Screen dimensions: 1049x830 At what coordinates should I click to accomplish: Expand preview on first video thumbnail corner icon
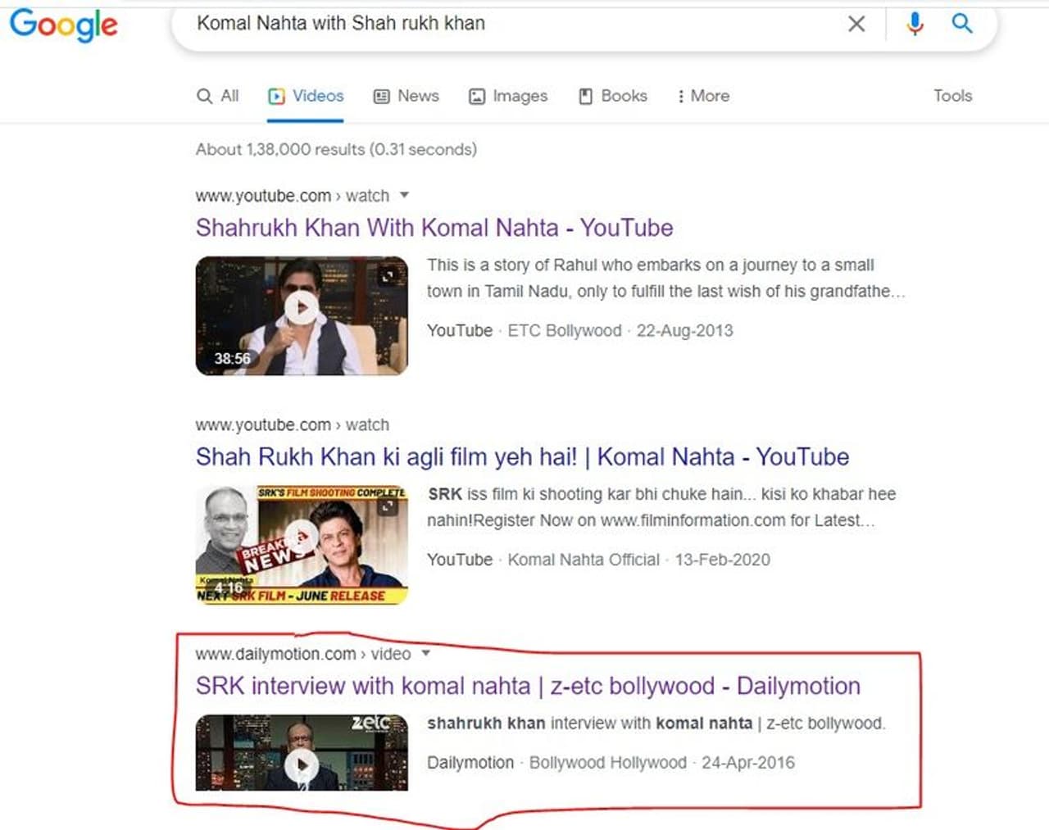388,277
